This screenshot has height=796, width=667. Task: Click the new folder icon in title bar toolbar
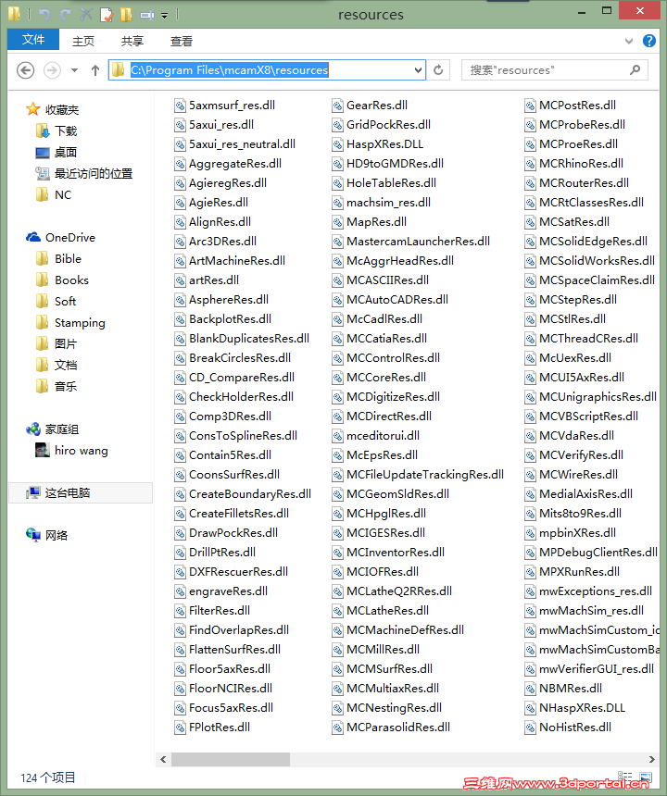click(x=126, y=14)
